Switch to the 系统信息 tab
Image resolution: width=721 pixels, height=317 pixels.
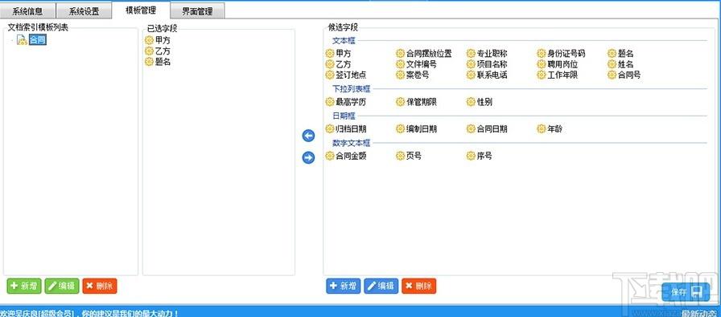pos(27,11)
